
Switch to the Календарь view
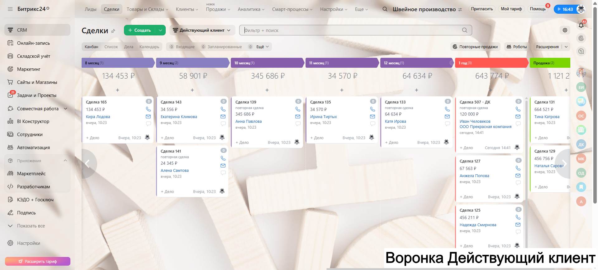click(x=149, y=47)
